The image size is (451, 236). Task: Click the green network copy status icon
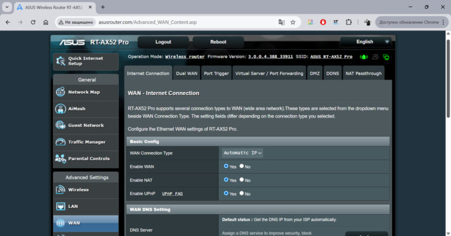(386, 57)
